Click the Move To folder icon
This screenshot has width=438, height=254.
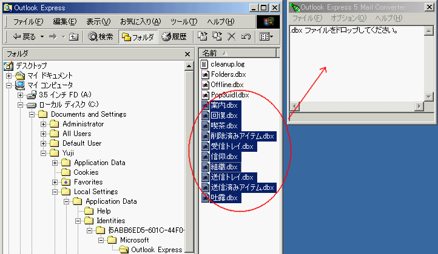pyautogui.click(x=203, y=36)
